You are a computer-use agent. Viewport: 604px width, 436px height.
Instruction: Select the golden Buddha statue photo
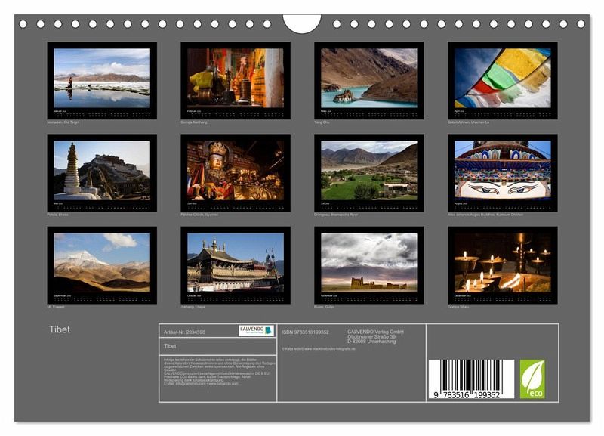click(235, 172)
